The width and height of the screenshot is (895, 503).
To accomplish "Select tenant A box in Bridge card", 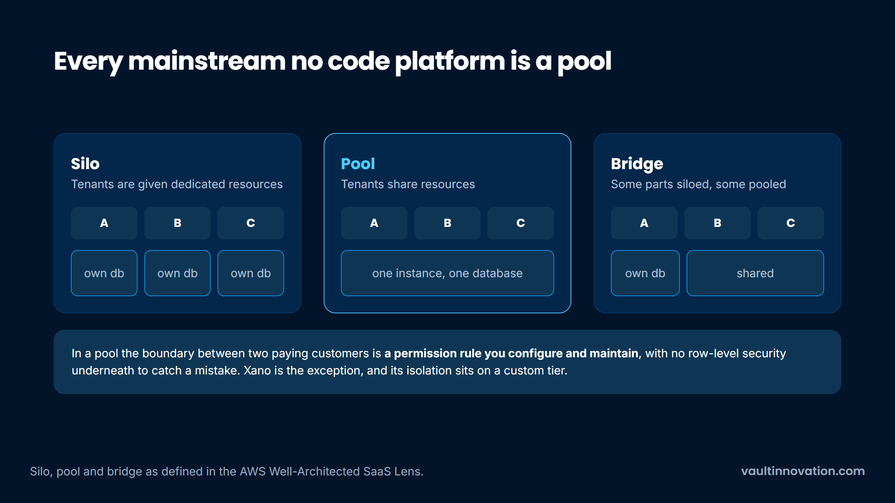I will tap(644, 223).
